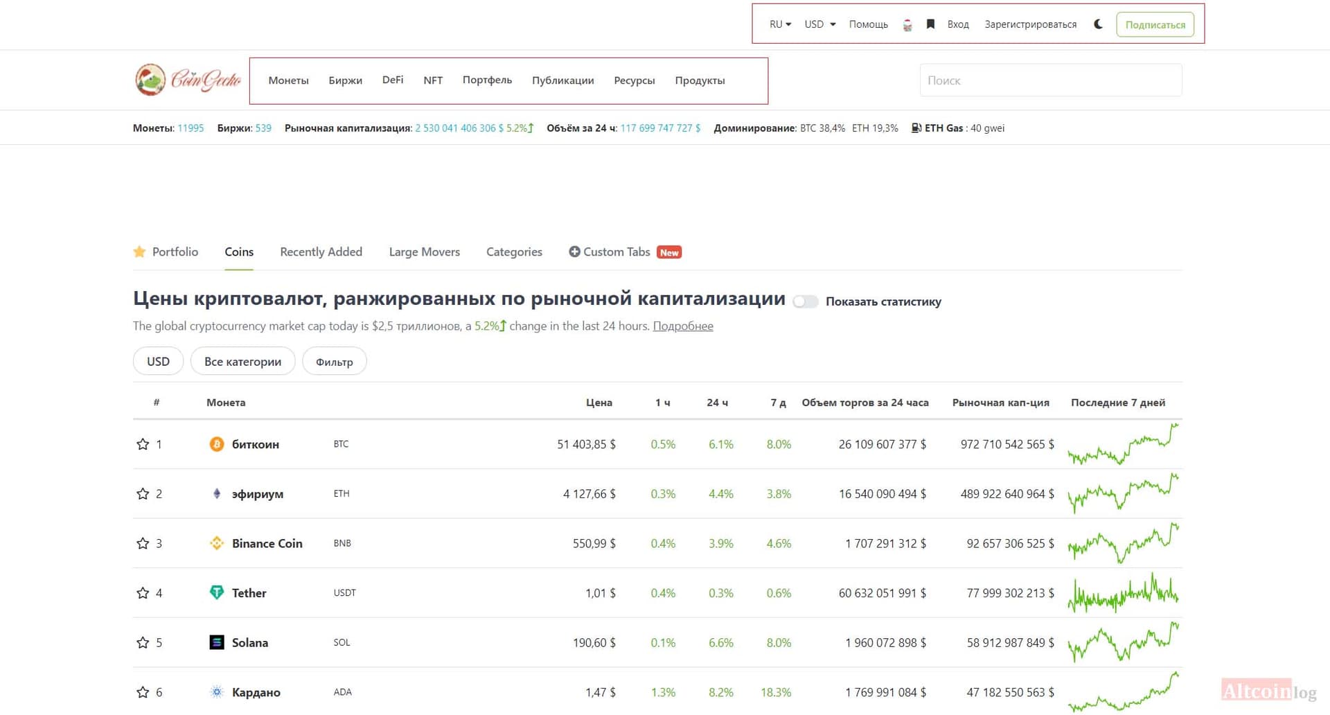Open the bookmark icon in top bar
1330x715 pixels.
(x=930, y=24)
